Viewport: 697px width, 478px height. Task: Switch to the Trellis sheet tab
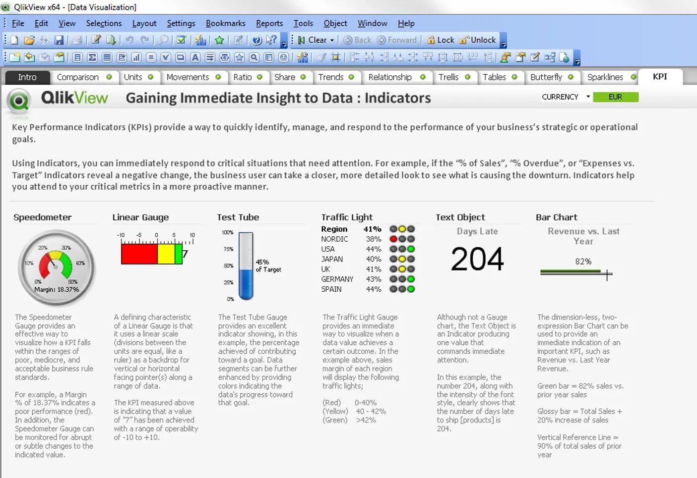[x=454, y=77]
